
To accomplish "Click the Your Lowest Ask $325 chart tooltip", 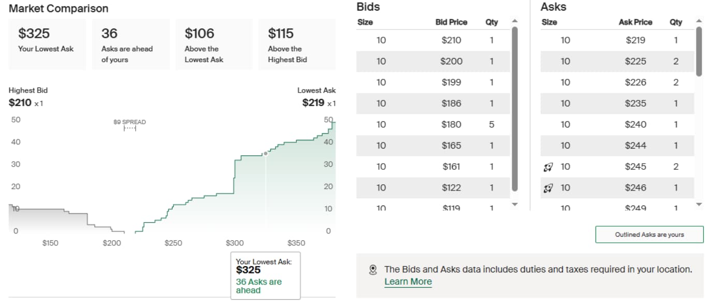I will [x=265, y=275].
